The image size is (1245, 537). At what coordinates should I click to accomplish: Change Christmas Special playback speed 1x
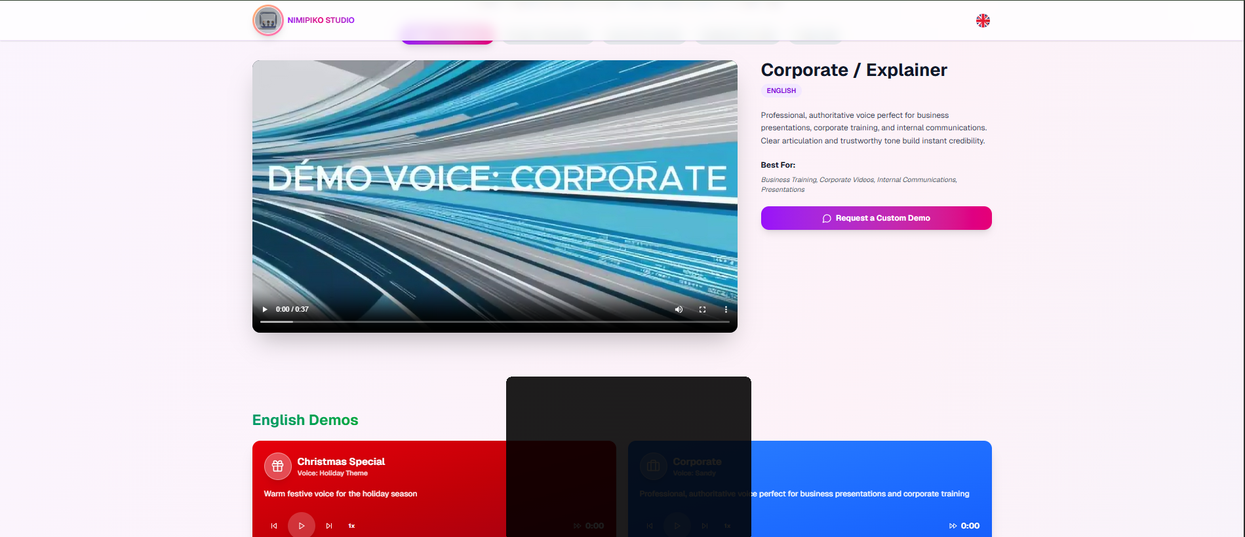[x=351, y=526]
